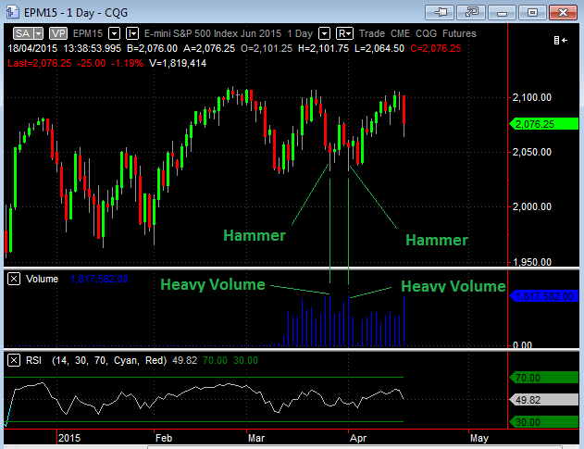Click the 70.00 RSI level marker
The height and width of the screenshot is (449, 584).
pyautogui.click(x=544, y=378)
